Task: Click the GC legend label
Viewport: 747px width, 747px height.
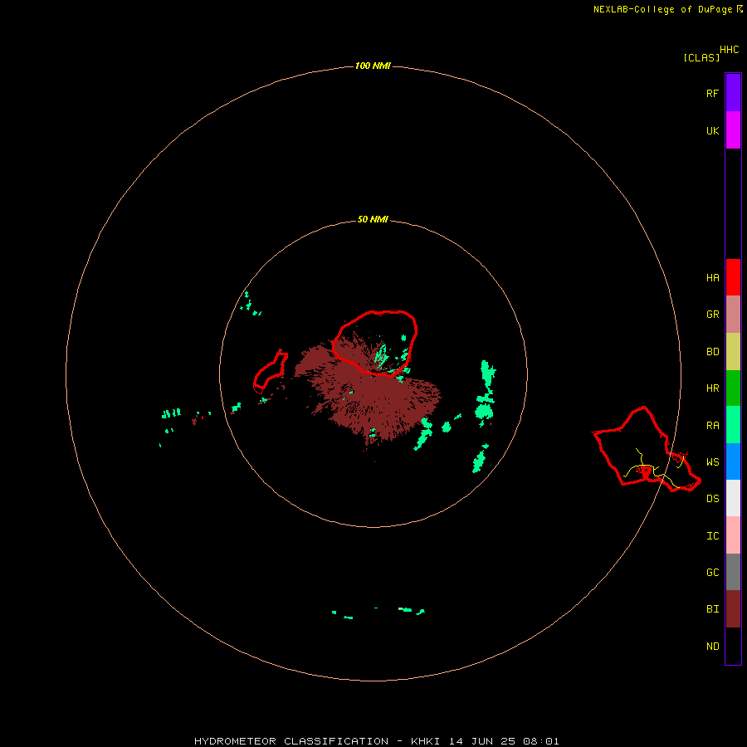Action: tap(712, 573)
